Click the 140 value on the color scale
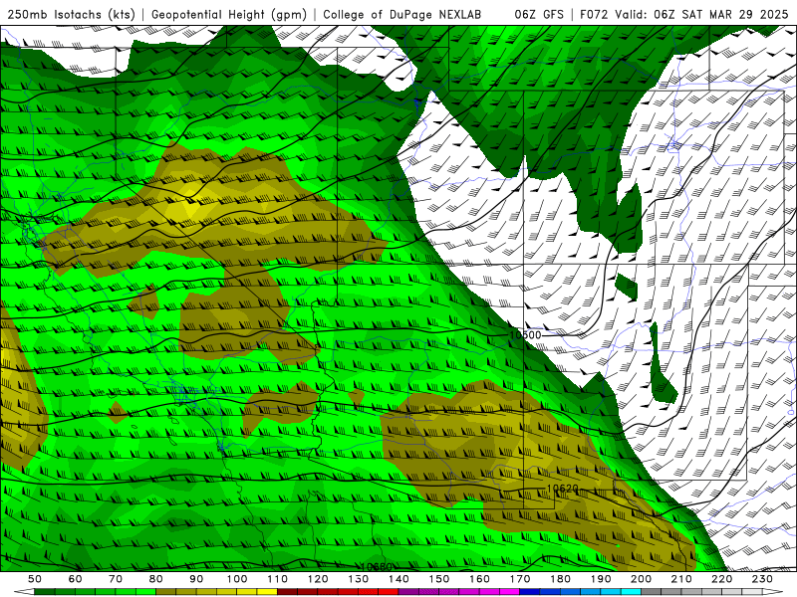797x597 pixels. coord(398,579)
